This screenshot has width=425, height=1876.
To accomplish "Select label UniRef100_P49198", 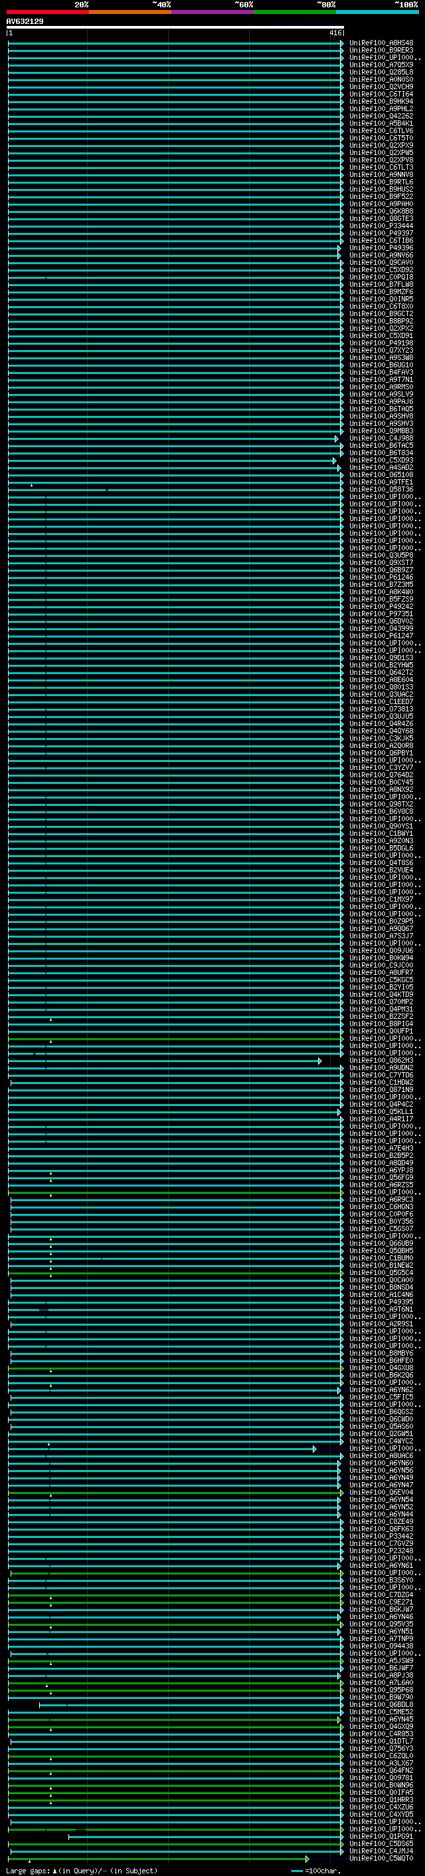I will (381, 343).
